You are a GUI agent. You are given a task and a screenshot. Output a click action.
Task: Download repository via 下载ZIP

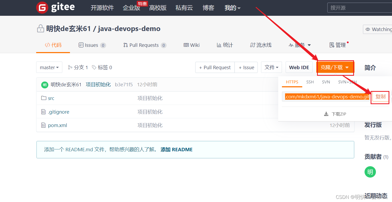[335, 114]
